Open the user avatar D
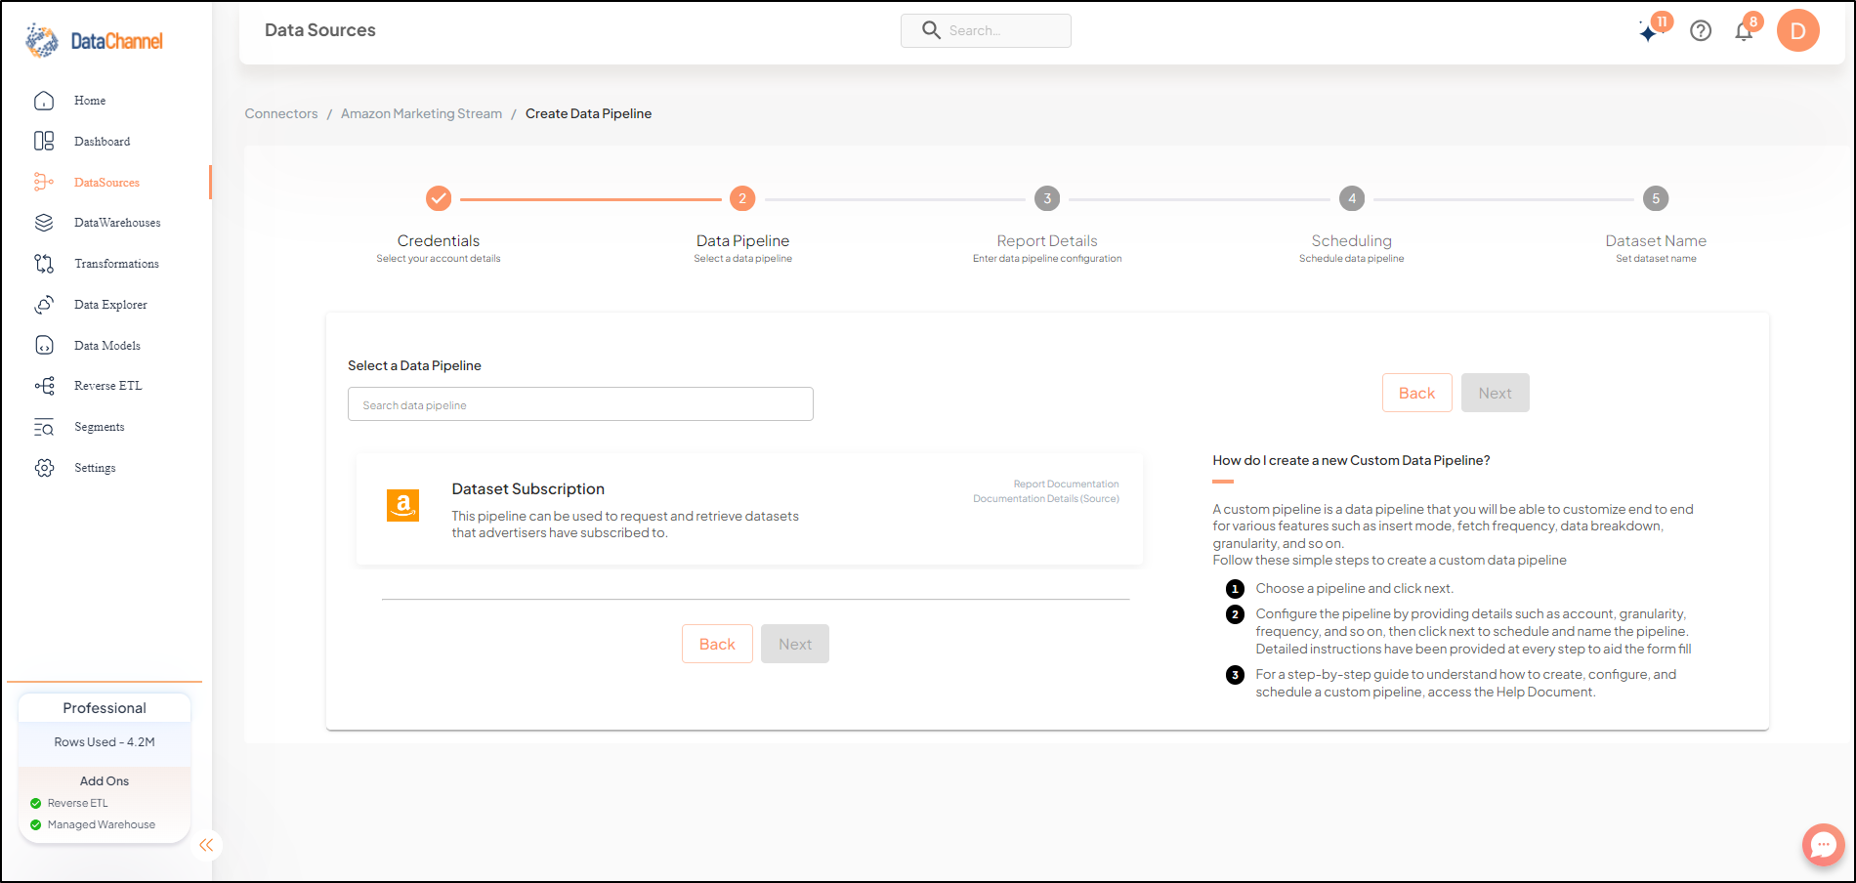 point(1798,30)
